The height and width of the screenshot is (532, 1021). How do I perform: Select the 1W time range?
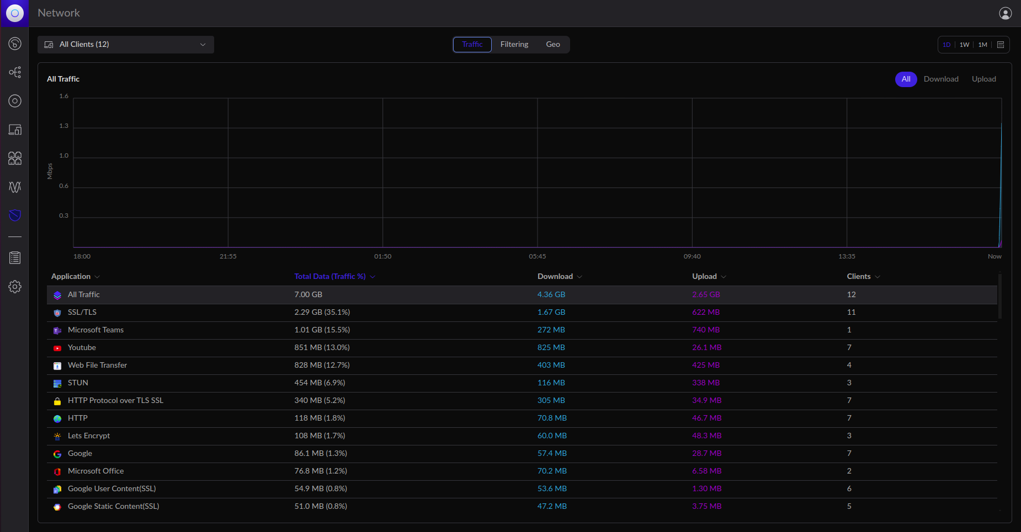[964, 45]
